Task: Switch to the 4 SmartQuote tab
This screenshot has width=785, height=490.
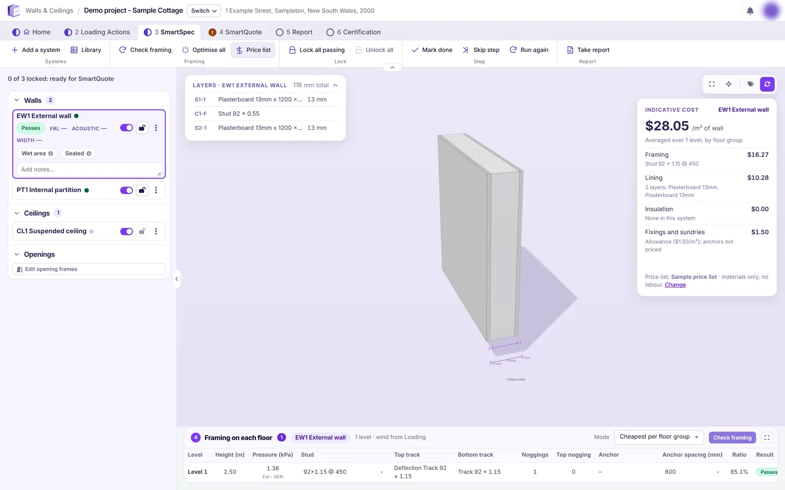Action: point(235,32)
